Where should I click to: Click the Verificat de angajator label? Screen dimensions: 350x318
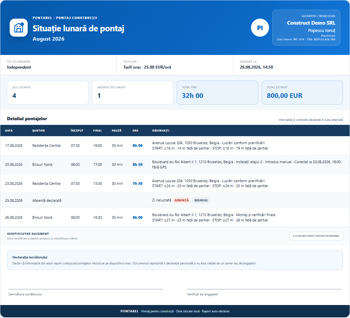[x=203, y=294]
